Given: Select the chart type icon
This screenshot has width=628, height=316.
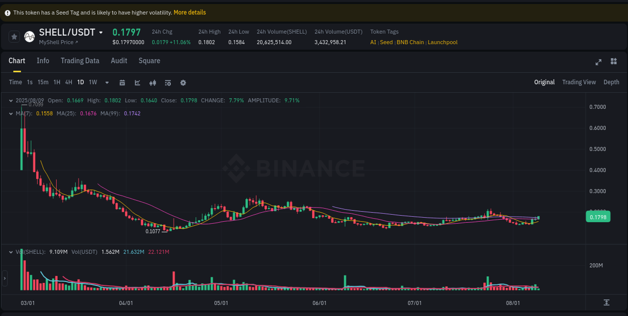Looking at the screenshot, I should pyautogui.click(x=138, y=82).
